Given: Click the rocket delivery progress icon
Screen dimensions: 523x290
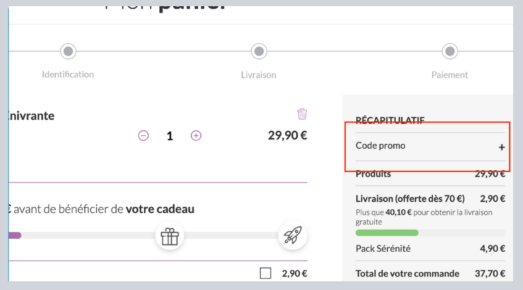Looking at the screenshot, I should [293, 235].
